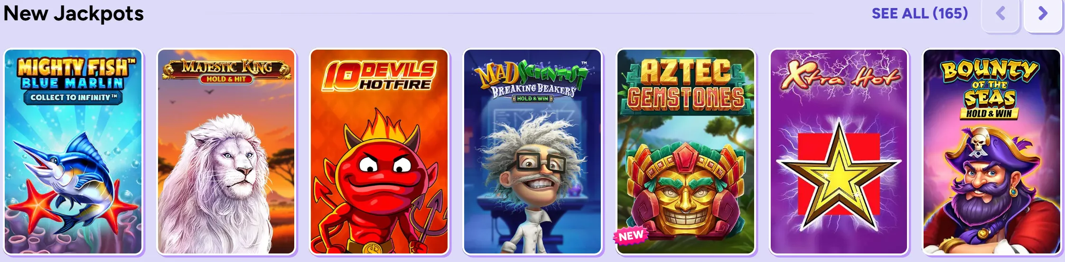The height and width of the screenshot is (262, 1065).
Task: Open the Mighty Fish Blue Marlin game
Action: (x=73, y=152)
